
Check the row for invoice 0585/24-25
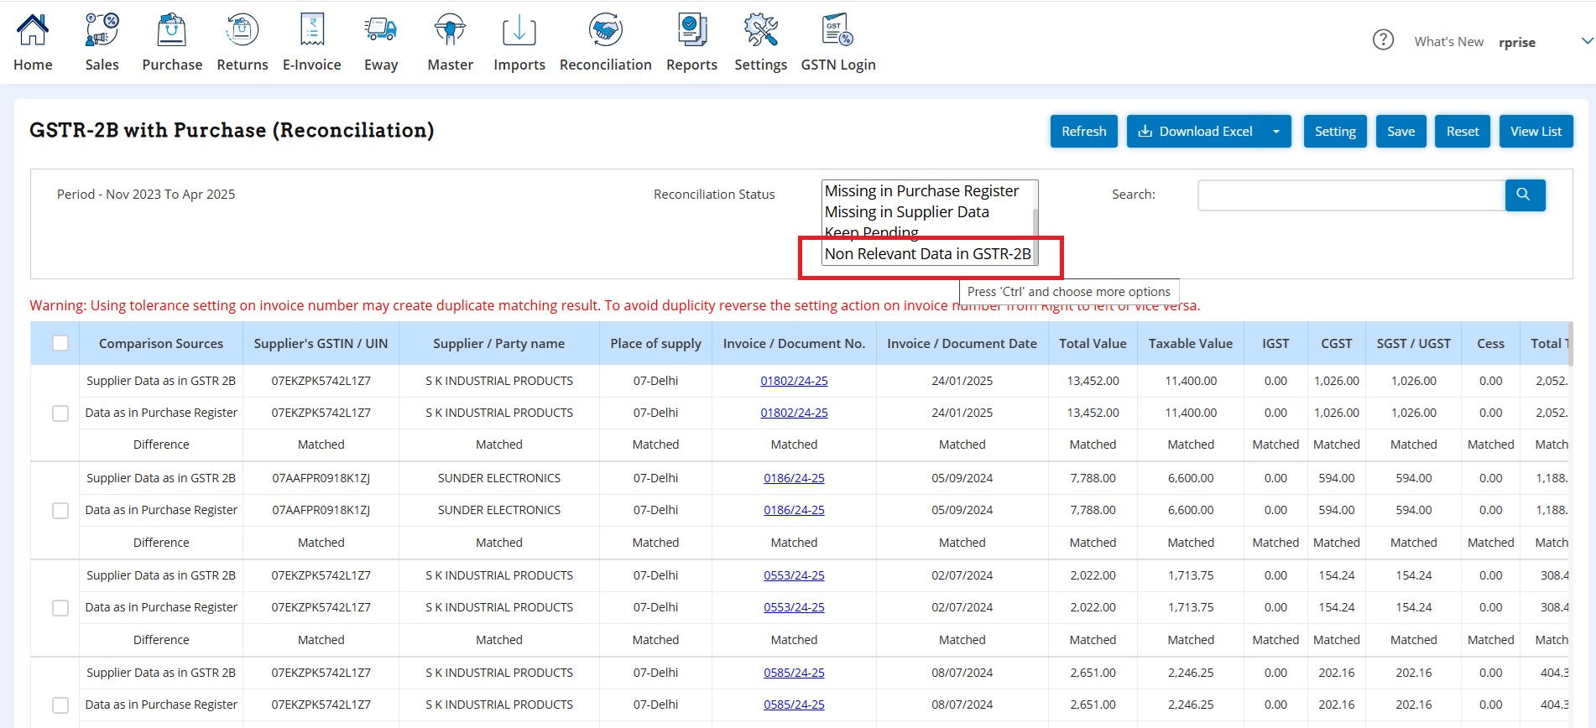tap(60, 705)
